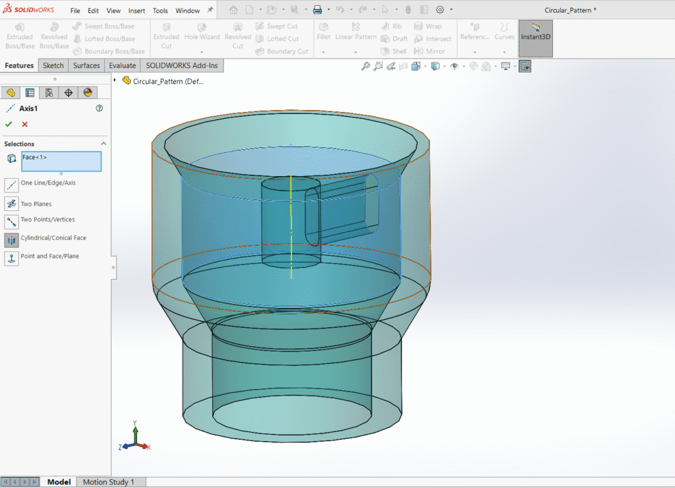Choose the Swept Cut feature
Screen dimensions: 675x488
[x=276, y=26]
